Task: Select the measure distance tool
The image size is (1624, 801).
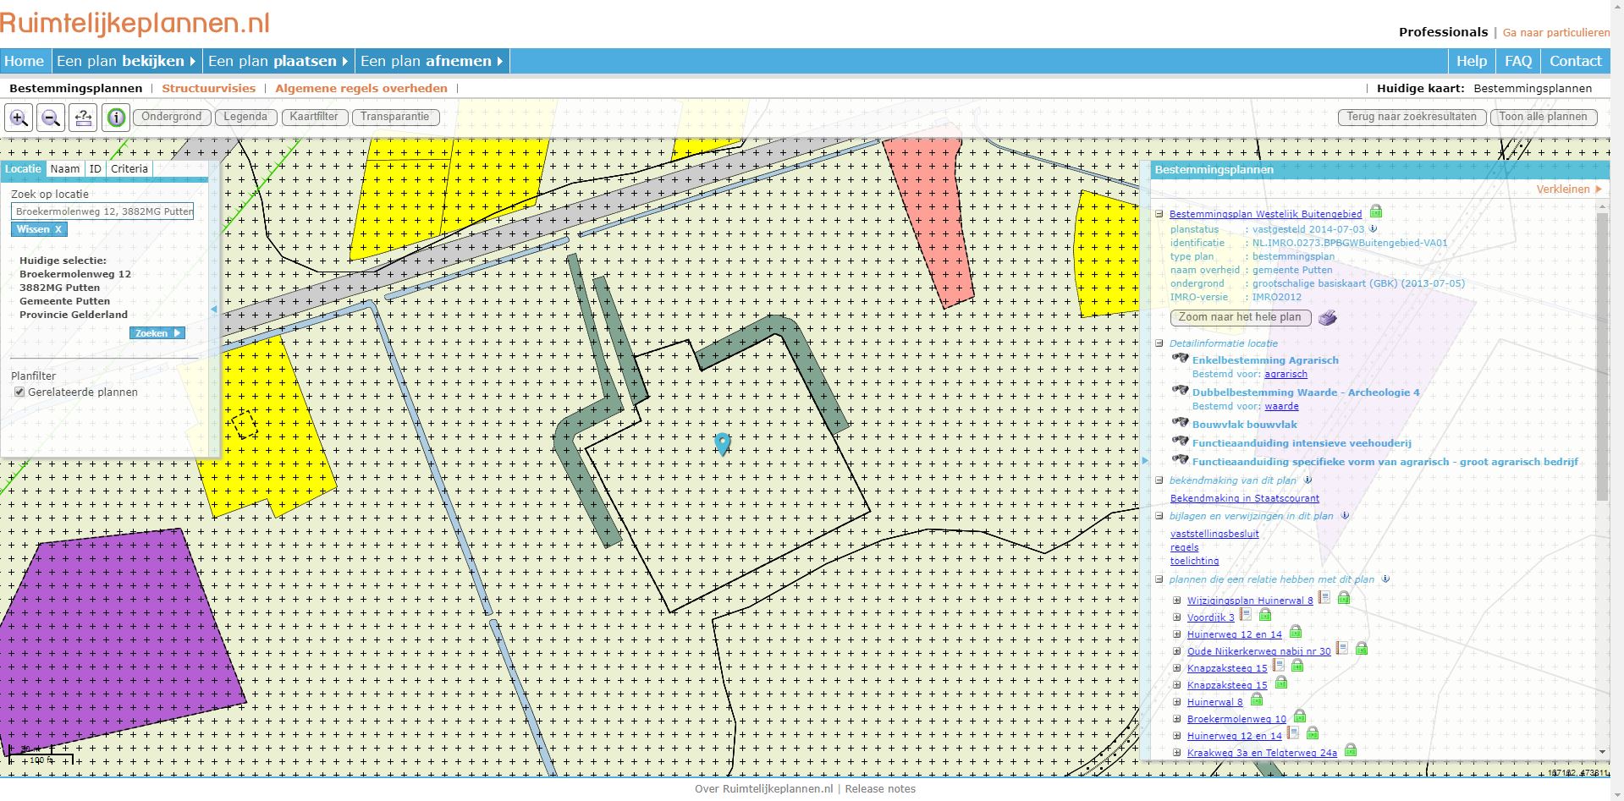Action: [x=83, y=118]
